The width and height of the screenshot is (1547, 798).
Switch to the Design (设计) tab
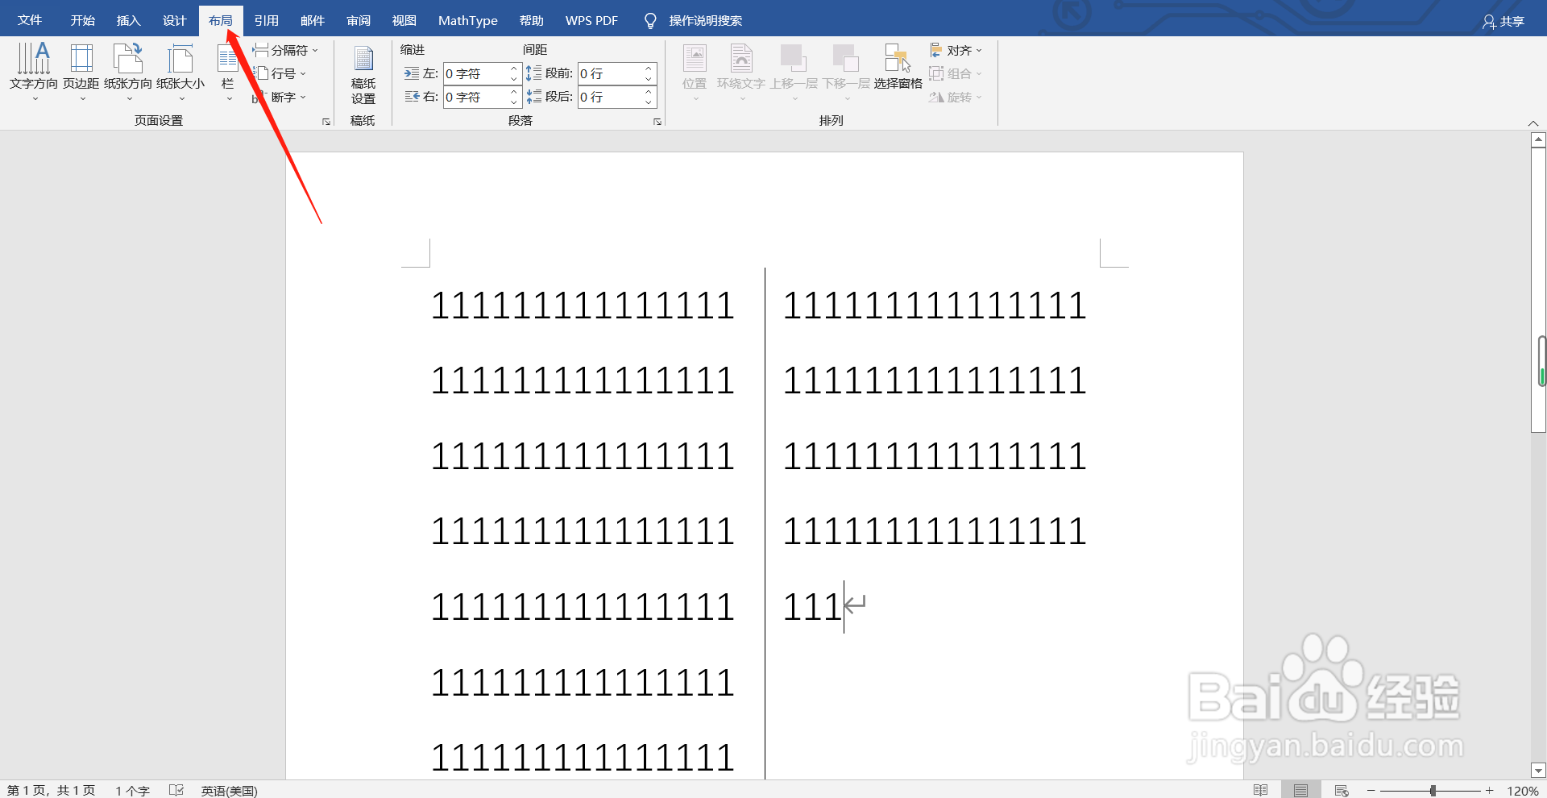tap(174, 20)
